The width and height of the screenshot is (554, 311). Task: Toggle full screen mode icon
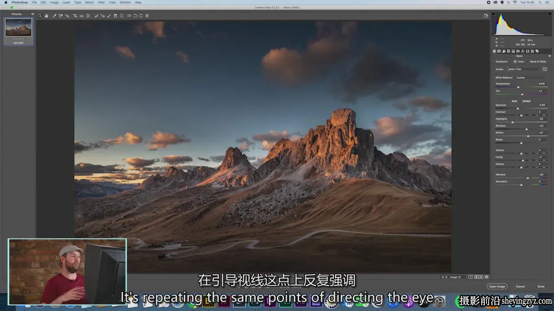(486, 16)
